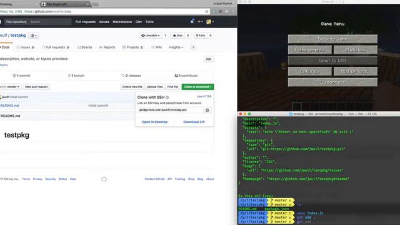The image size is (400, 225).
Task: Edit the repository description
Action: pyautogui.click(x=209, y=59)
